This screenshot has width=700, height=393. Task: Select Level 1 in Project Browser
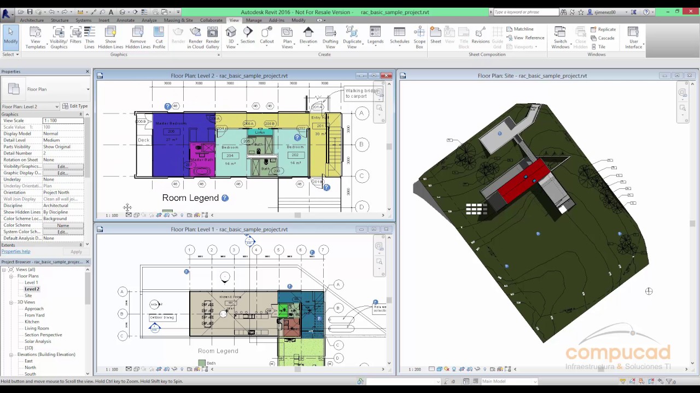pos(31,283)
